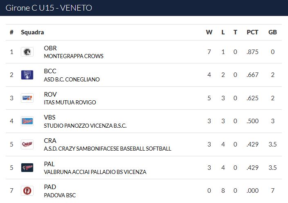The image size is (288, 203).
Task: Select the ITAS MUTUA ROVIGO team name
Action: click(70, 102)
